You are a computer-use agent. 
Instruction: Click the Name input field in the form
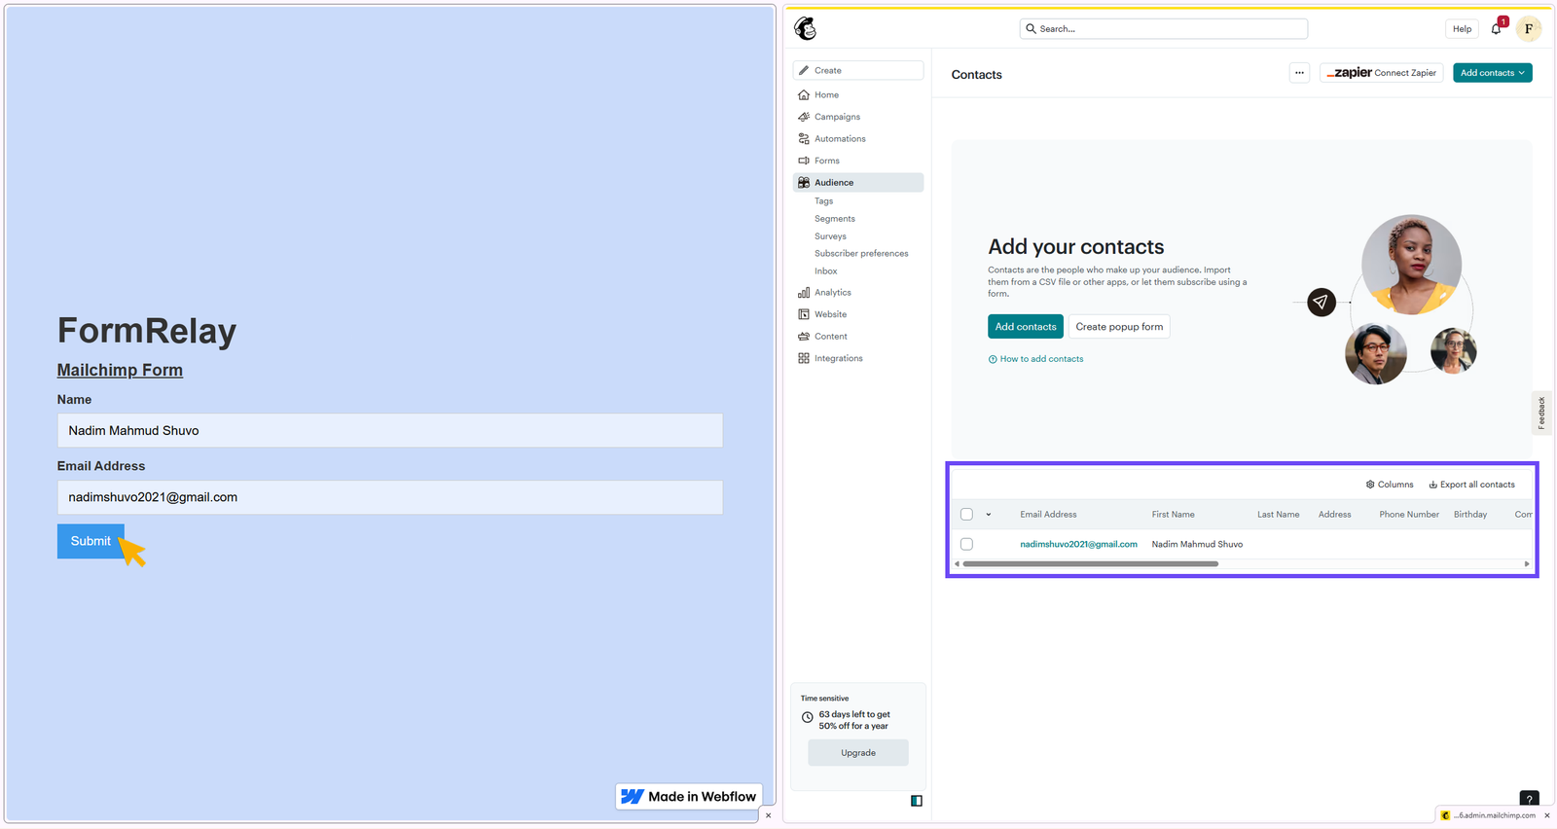390,431
